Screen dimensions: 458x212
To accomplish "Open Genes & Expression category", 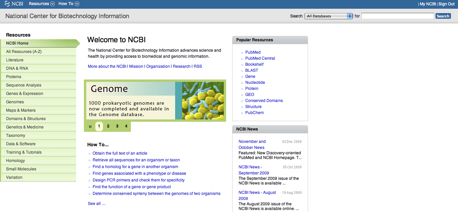I will click(x=38, y=94).
